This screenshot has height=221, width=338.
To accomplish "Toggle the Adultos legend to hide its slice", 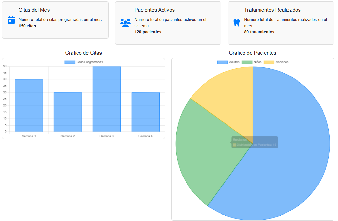I will pos(230,62).
